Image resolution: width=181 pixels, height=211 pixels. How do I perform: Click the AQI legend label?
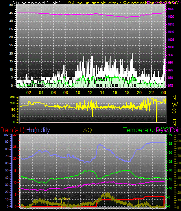coord(89,130)
